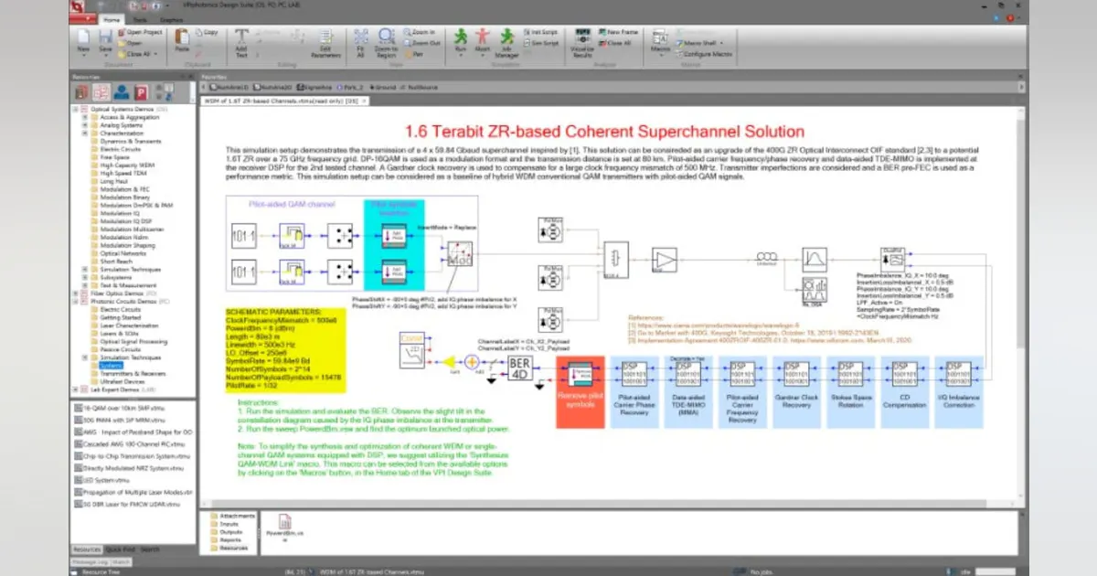This screenshot has height=576, width=1097.
Task: Click Copy in Clipboard group
Action: [207, 32]
